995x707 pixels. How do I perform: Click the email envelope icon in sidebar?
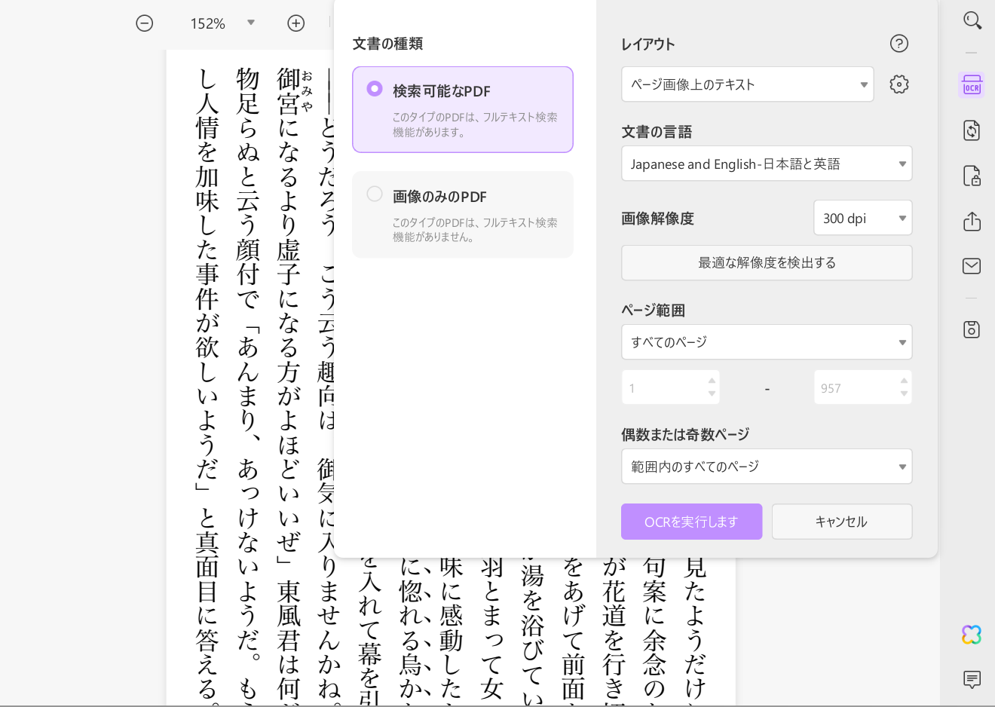[x=972, y=266]
